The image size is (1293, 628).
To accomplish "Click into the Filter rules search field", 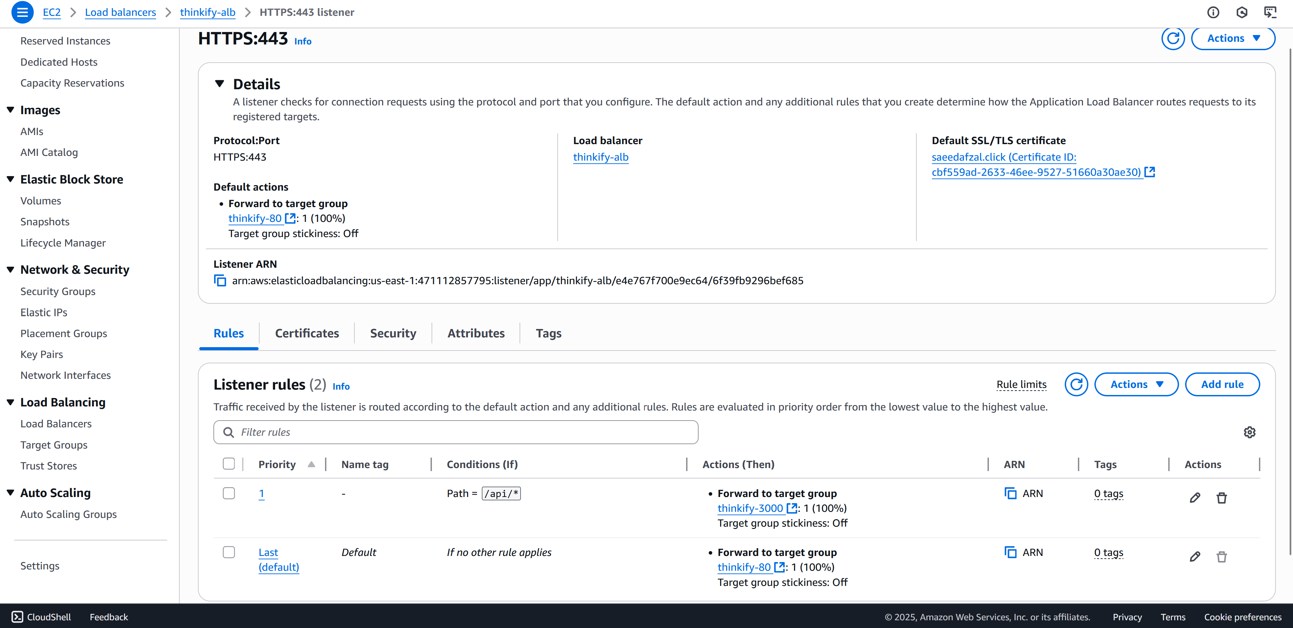I will (x=455, y=432).
